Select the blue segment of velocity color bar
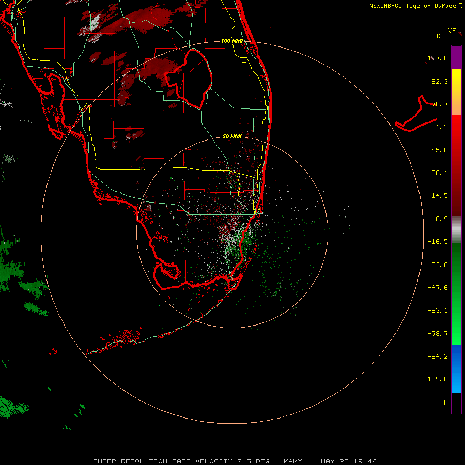This screenshot has width=465, height=465. [456, 368]
